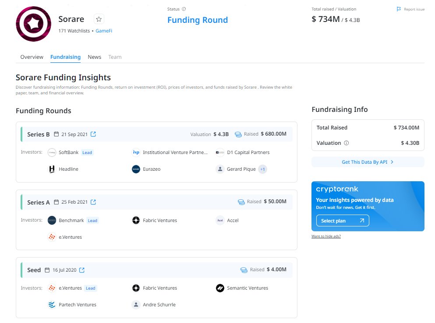This screenshot has height=323, width=435.
Task: Click the 171 Watchlists text
Action: (74, 31)
